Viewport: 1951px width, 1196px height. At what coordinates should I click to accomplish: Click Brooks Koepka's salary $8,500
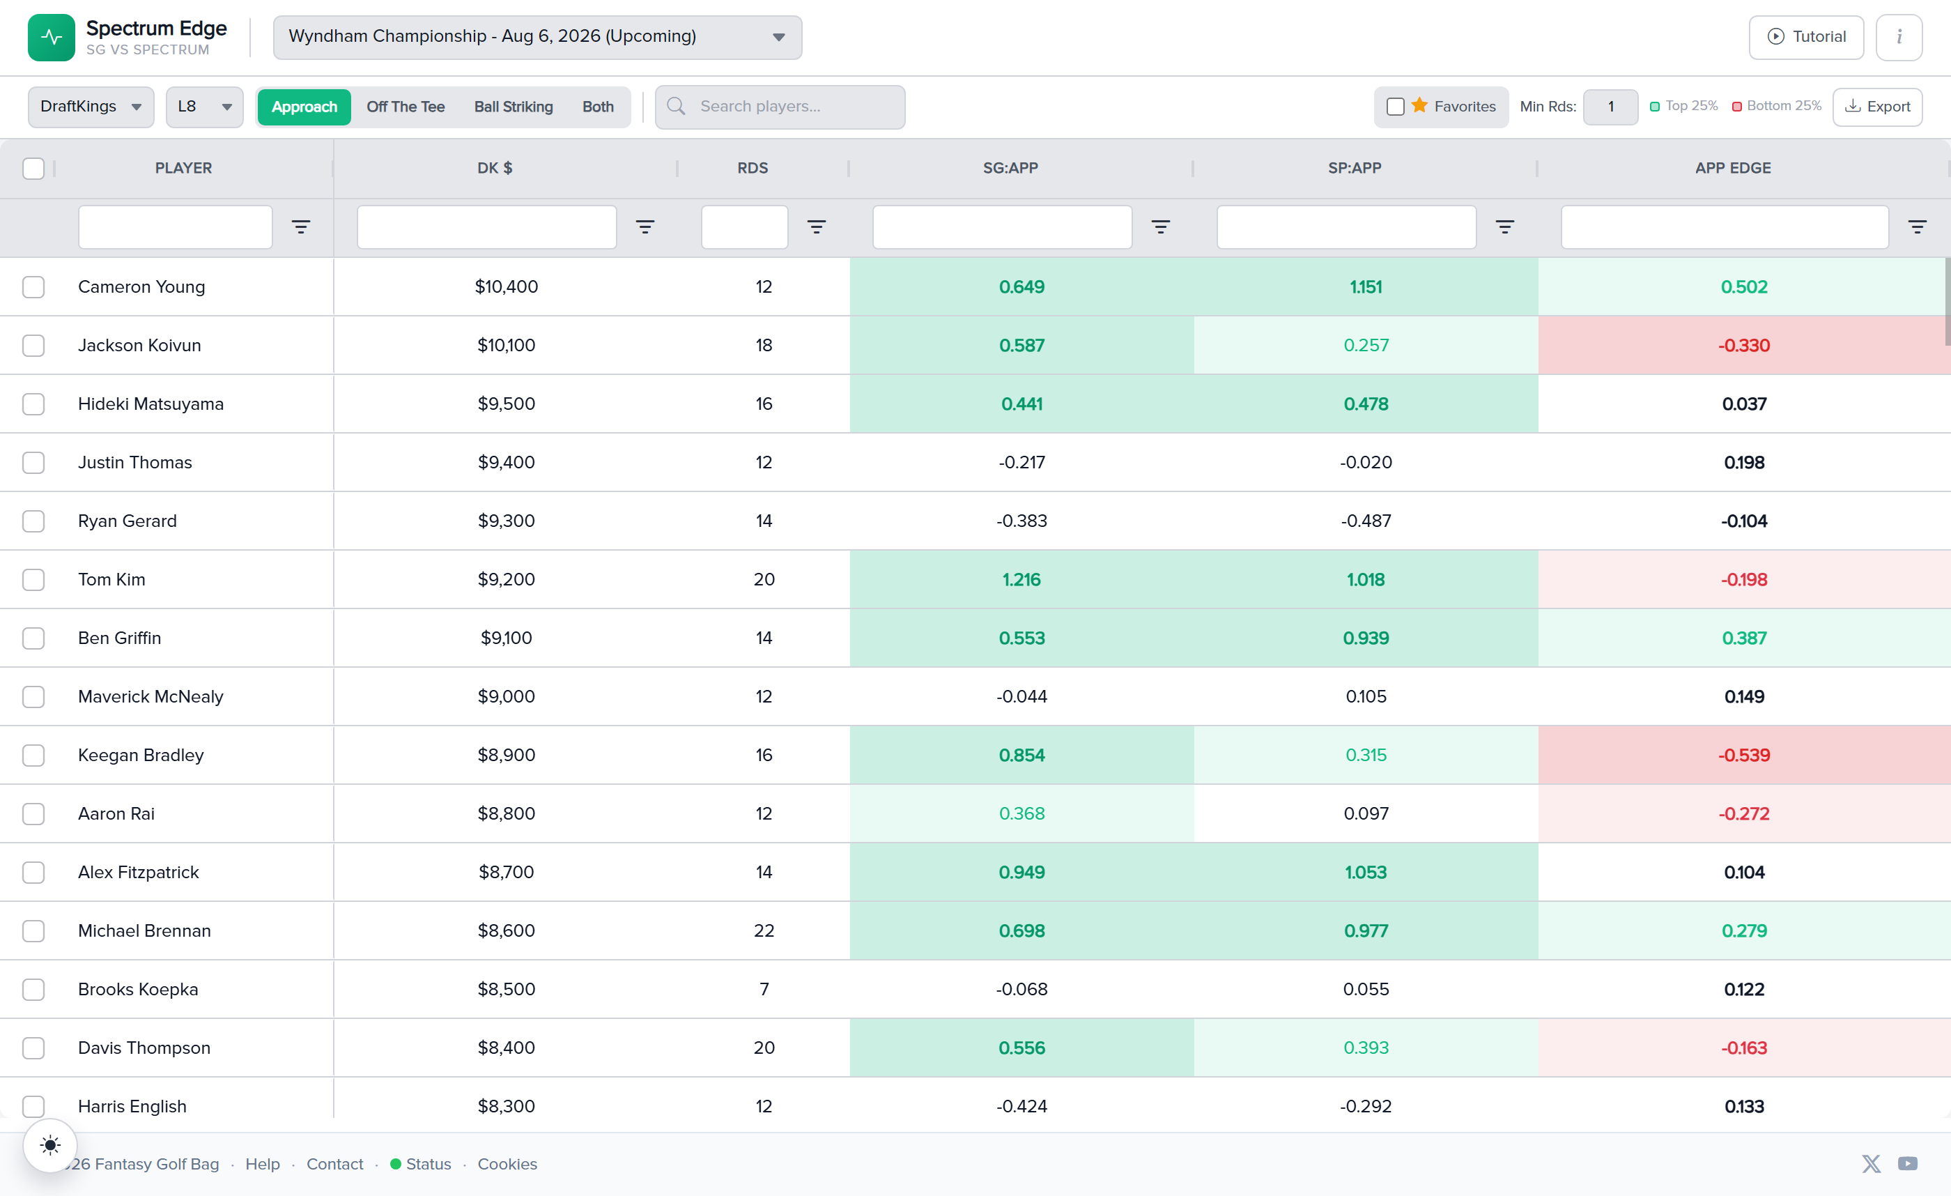coord(507,989)
